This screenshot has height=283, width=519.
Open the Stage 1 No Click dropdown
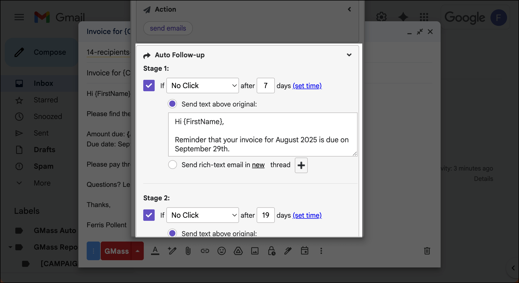coord(202,86)
